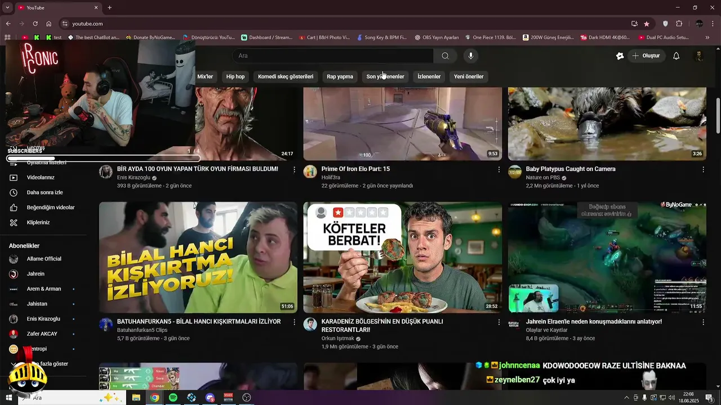The width and height of the screenshot is (721, 405).
Task: Open the BİLAL HANCI KIŞKIRTMA thumbnail
Action: click(198, 258)
